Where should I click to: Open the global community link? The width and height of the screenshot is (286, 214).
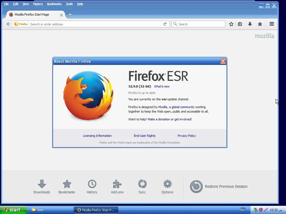[183, 107]
